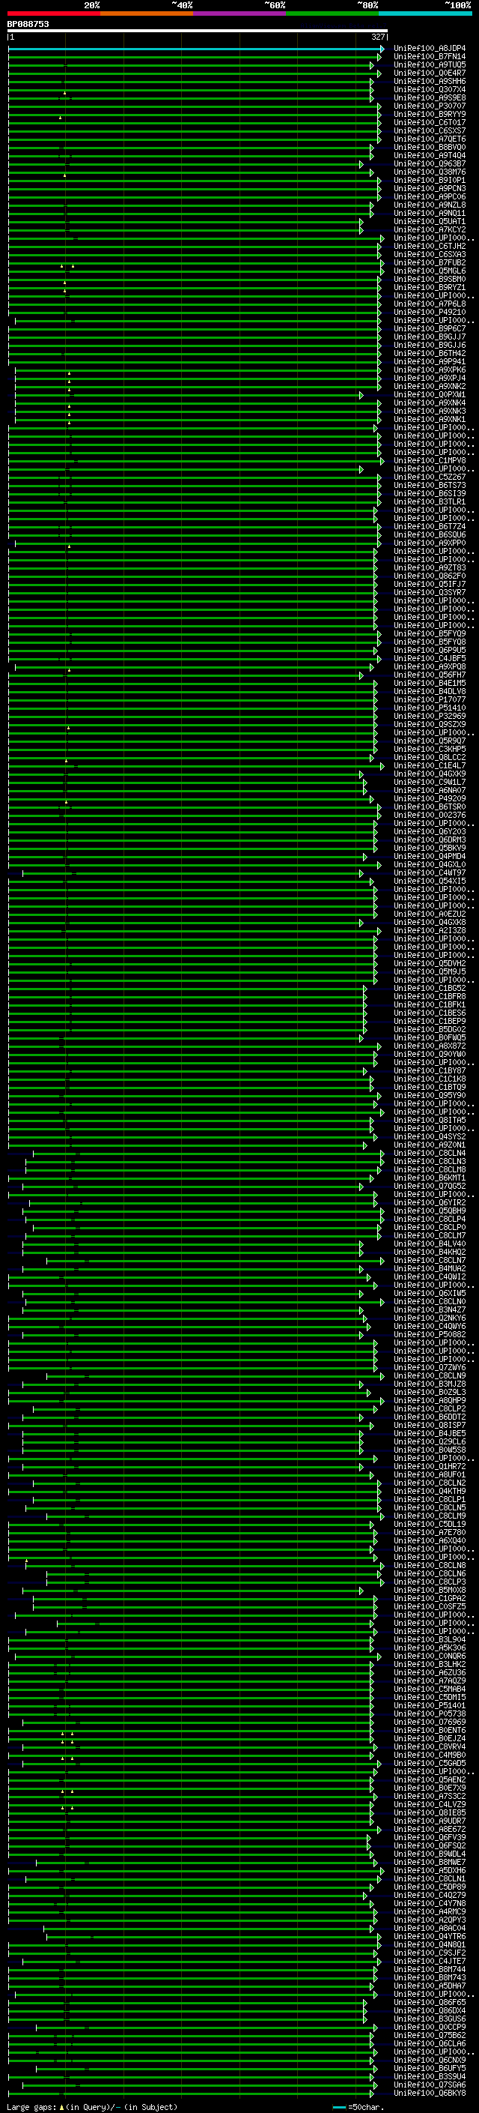479x2113 pixels.
Task: Click the red ~20% identity legend segment
Action: [x=53, y=13]
